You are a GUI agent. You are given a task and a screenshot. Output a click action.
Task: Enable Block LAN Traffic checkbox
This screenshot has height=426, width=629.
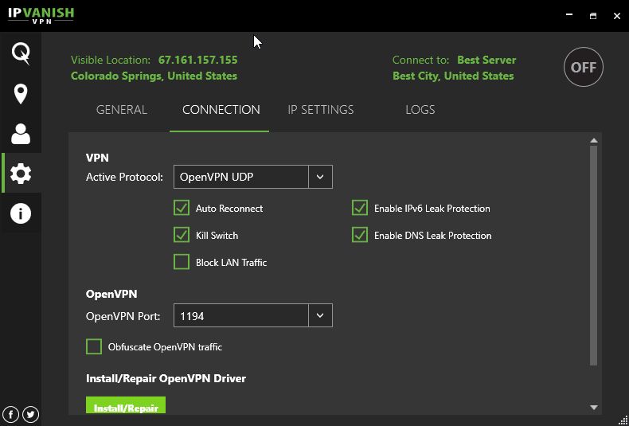pyautogui.click(x=182, y=262)
